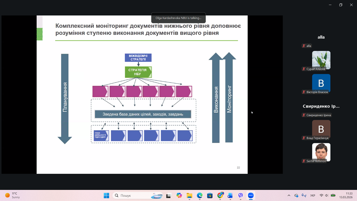Click the volume speaker icon in tray

[327, 195]
